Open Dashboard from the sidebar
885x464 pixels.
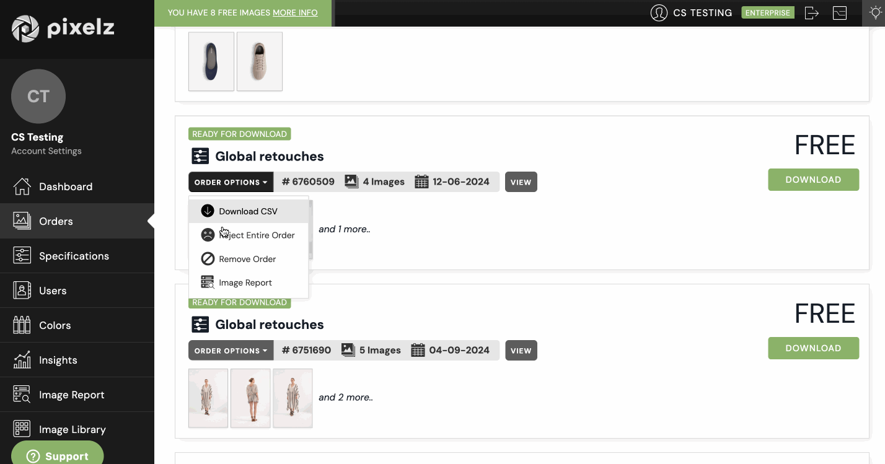pyautogui.click(x=65, y=186)
